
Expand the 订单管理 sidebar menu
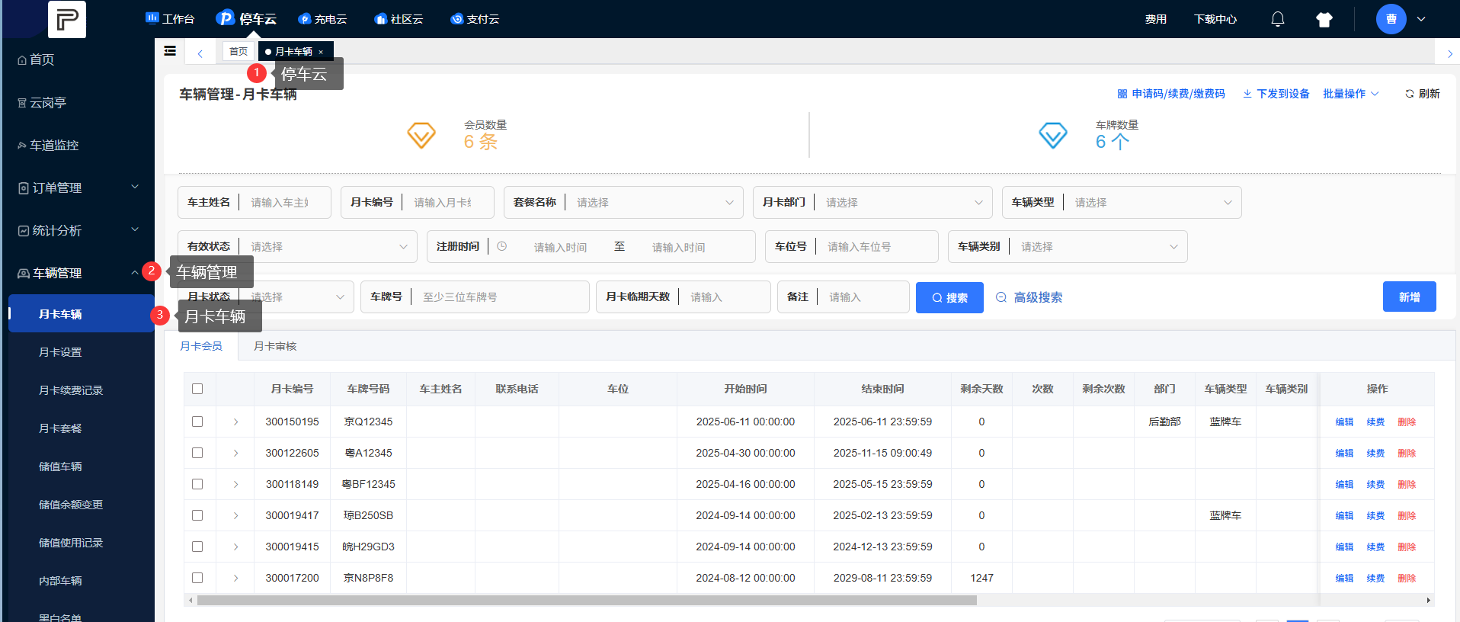78,188
